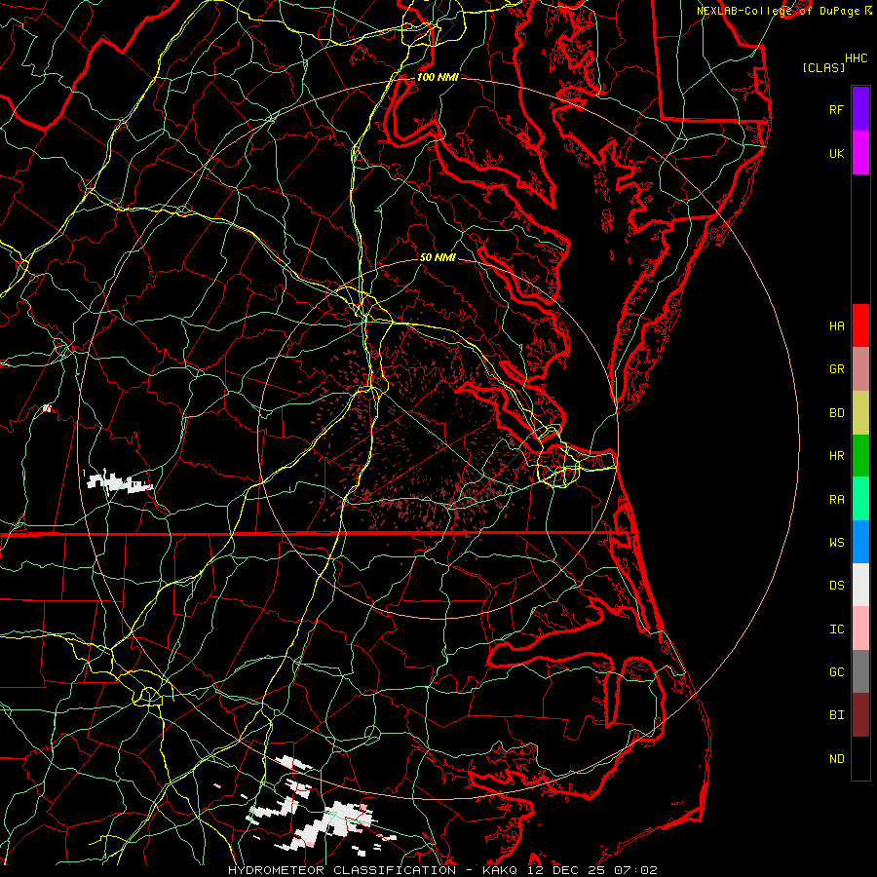
Task: Select the GC gray legend swatch
Action: [860, 671]
